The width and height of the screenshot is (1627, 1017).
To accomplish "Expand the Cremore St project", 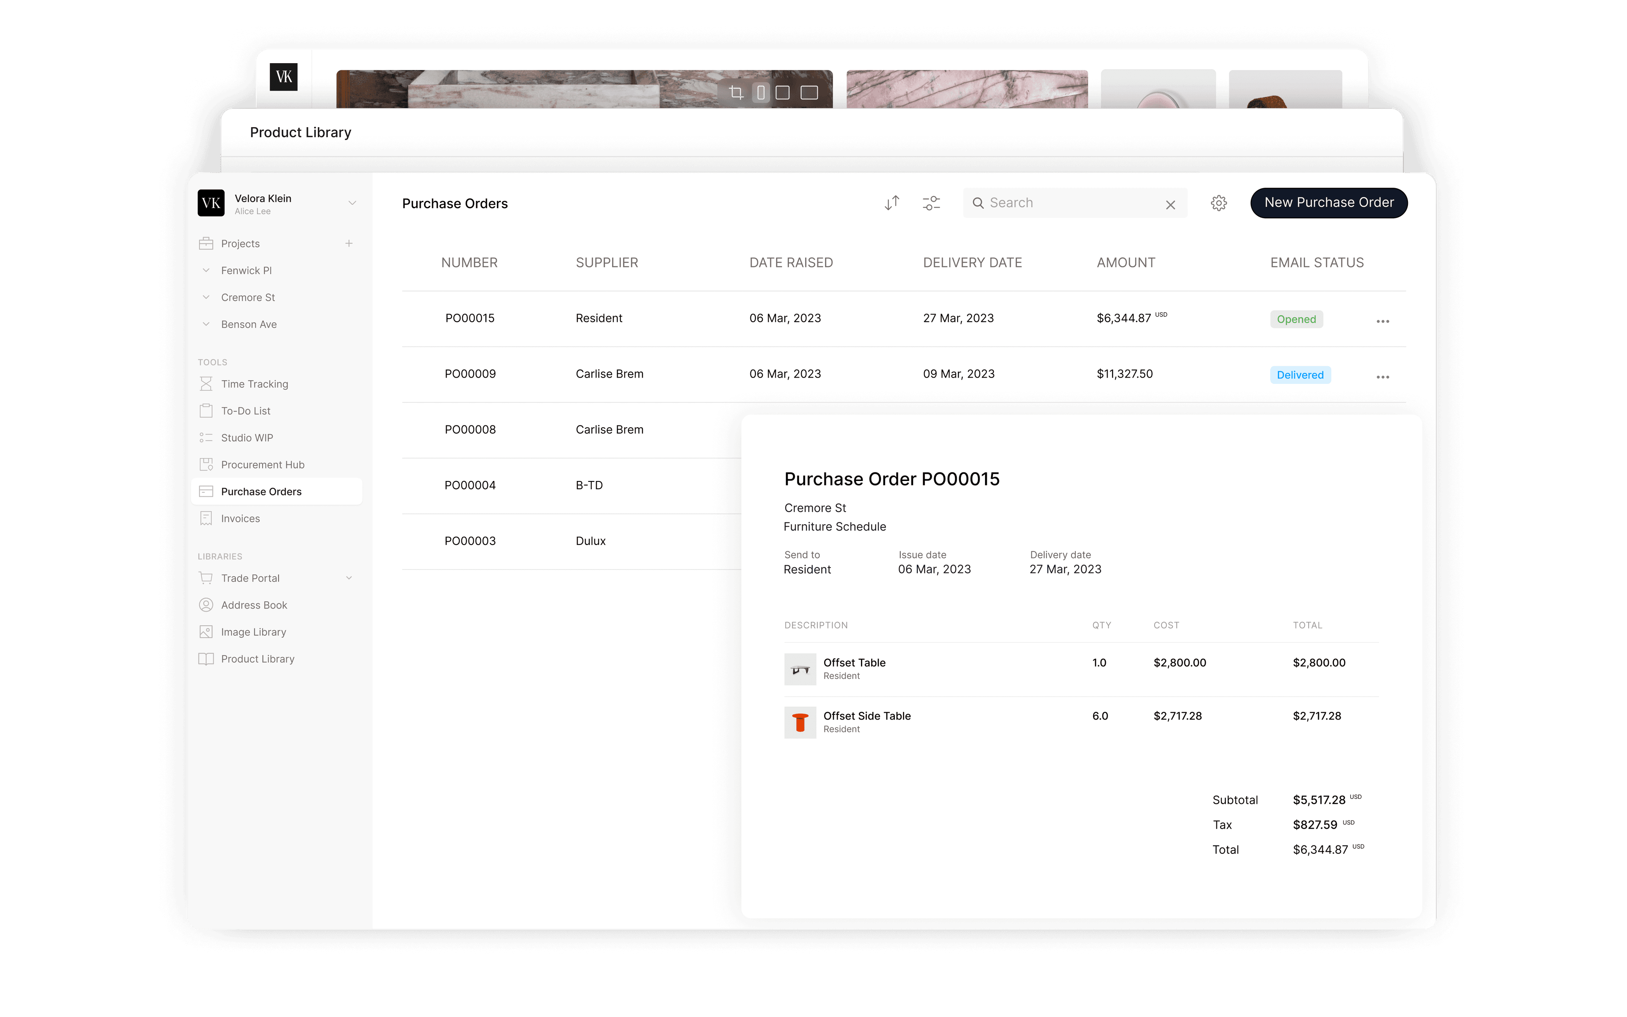I will [x=206, y=297].
